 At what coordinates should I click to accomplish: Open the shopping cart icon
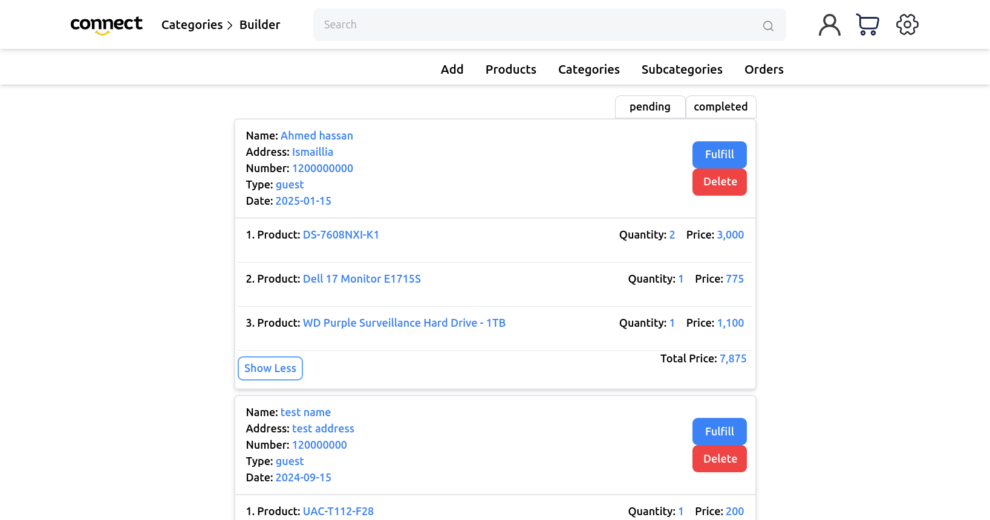[x=868, y=25]
